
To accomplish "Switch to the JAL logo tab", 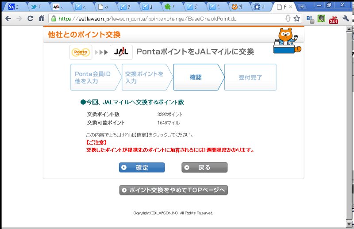I will pyautogui.click(x=59, y=7).
